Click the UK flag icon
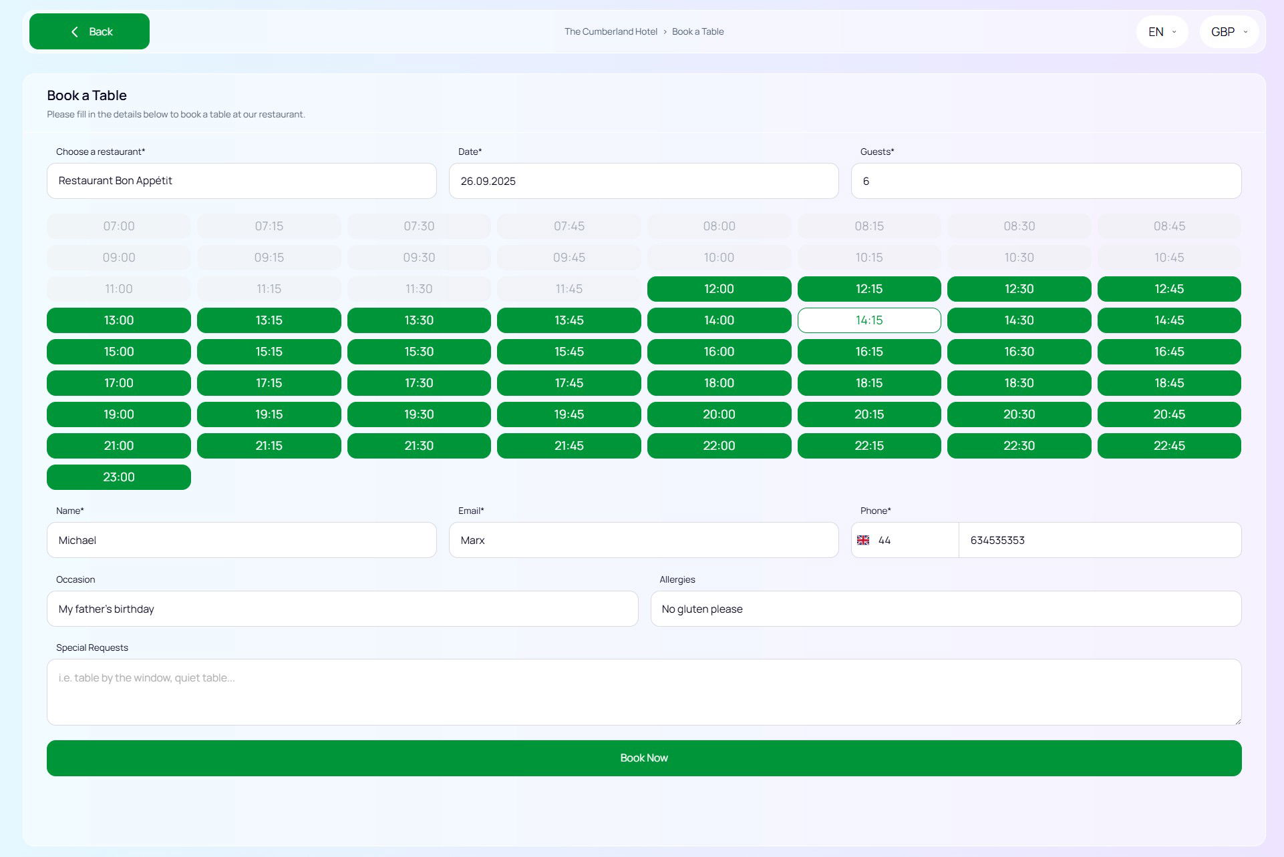 coord(863,540)
